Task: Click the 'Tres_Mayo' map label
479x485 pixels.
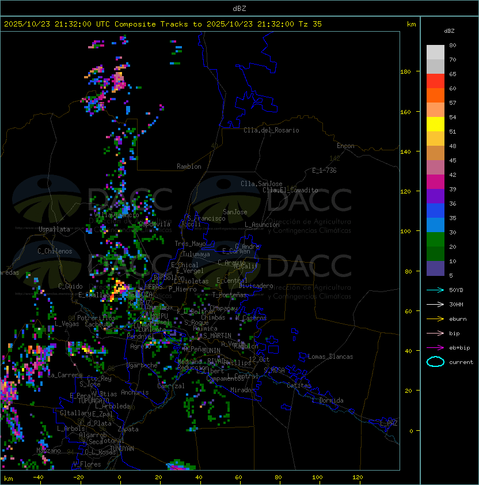Action: pos(190,244)
